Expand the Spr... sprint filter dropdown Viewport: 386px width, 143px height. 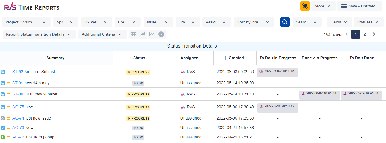65,22
